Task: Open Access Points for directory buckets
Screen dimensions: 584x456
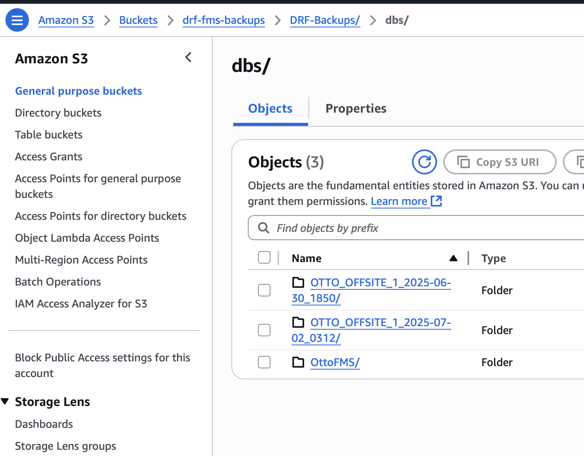Action: 101,216
